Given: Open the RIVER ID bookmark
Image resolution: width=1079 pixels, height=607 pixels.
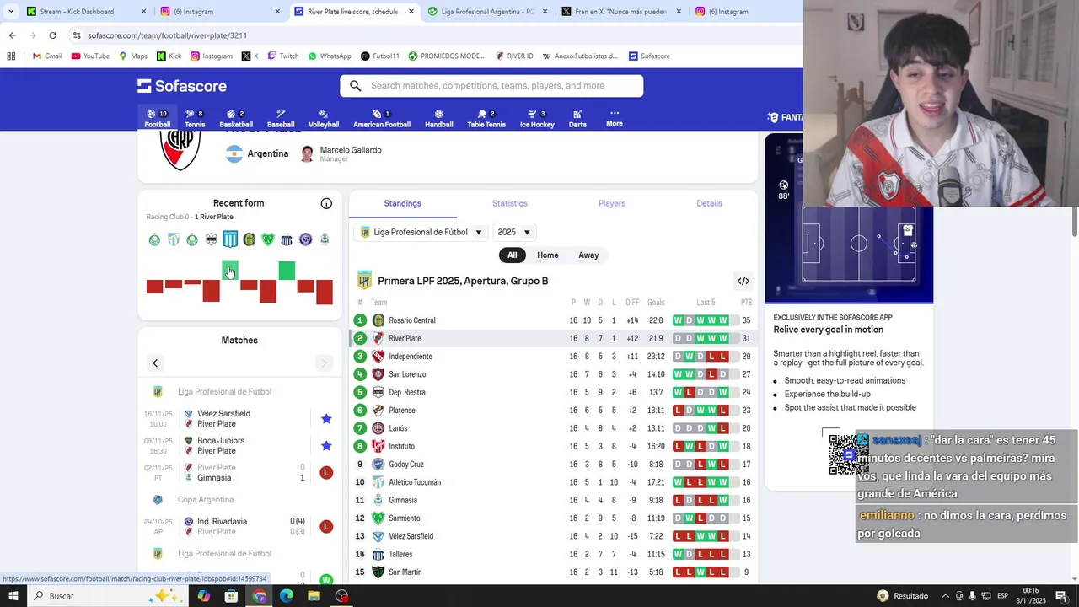Looking at the screenshot, I should pos(514,56).
